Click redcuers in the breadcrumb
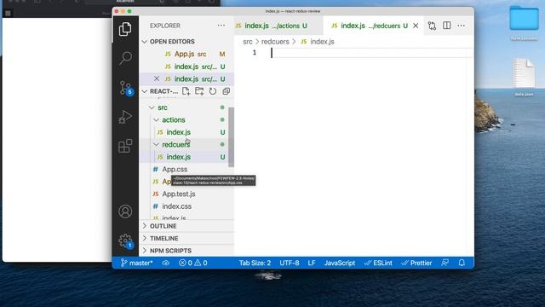Screen dimensions: 545x307 [275, 42]
